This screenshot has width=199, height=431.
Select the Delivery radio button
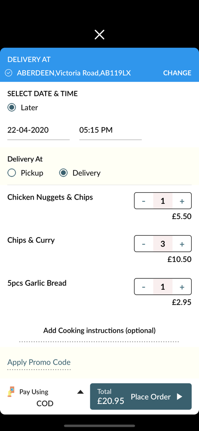(63, 173)
